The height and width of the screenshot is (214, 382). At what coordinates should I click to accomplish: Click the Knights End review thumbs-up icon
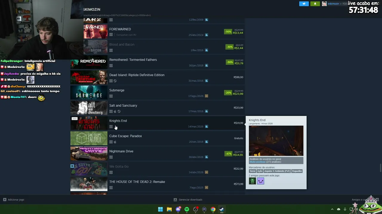pyautogui.click(x=207, y=127)
